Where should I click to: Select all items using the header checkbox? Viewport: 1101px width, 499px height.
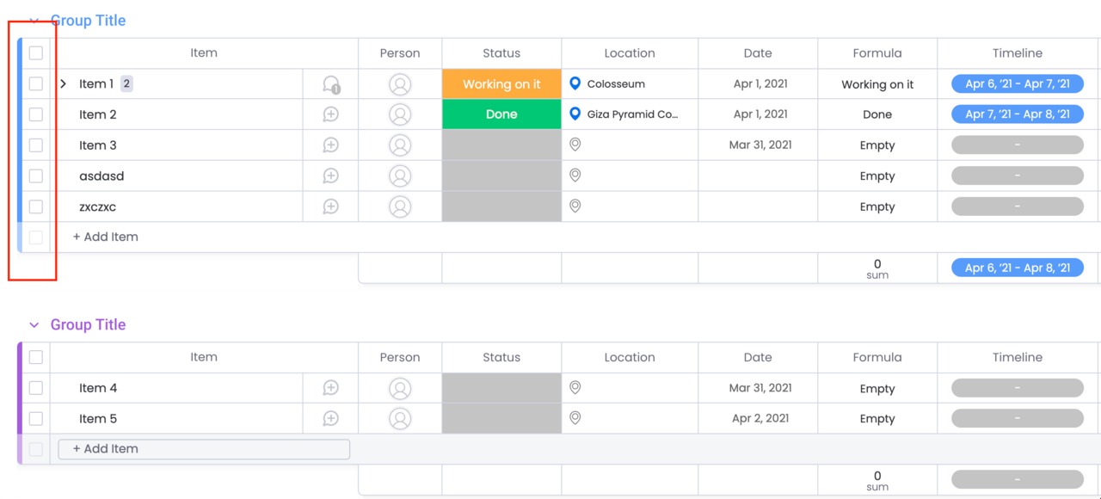35,52
